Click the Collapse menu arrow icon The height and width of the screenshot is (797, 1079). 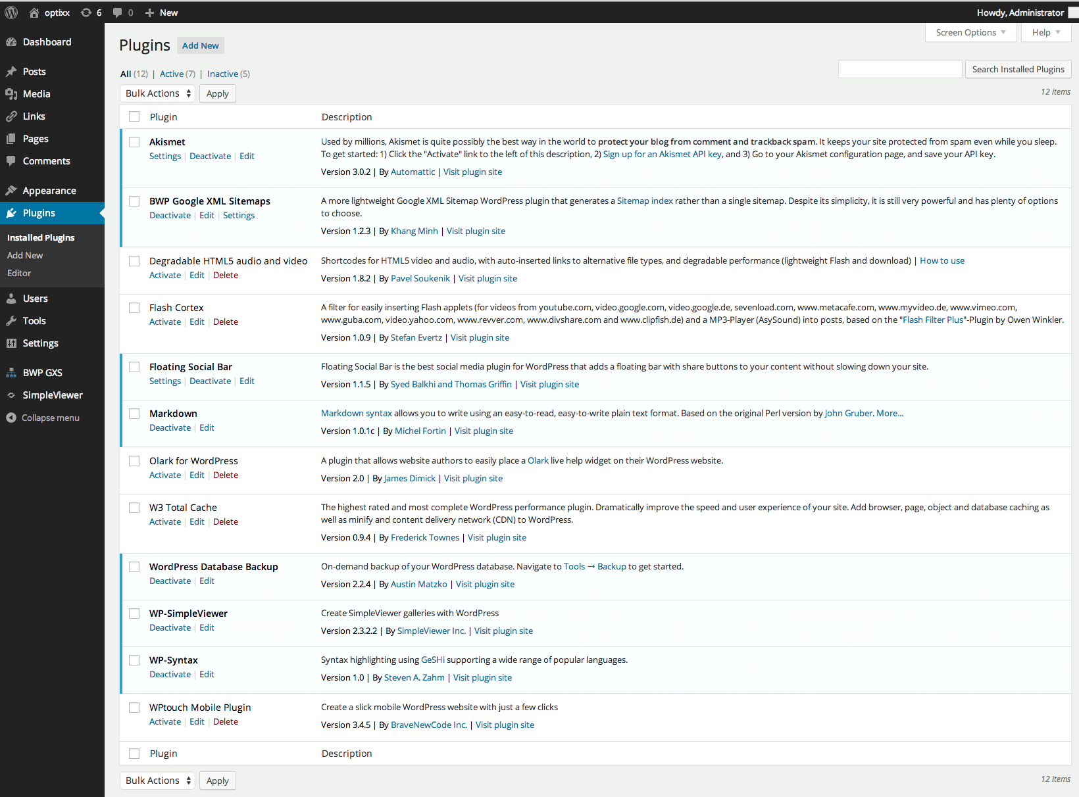pos(11,418)
